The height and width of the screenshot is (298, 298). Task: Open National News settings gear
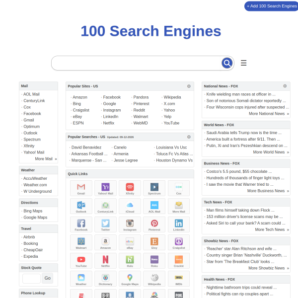285,86
